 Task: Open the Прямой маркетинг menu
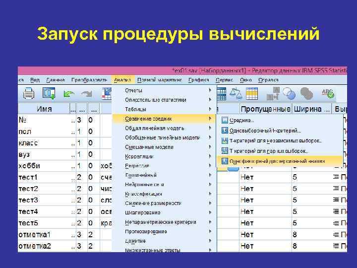click(x=159, y=80)
